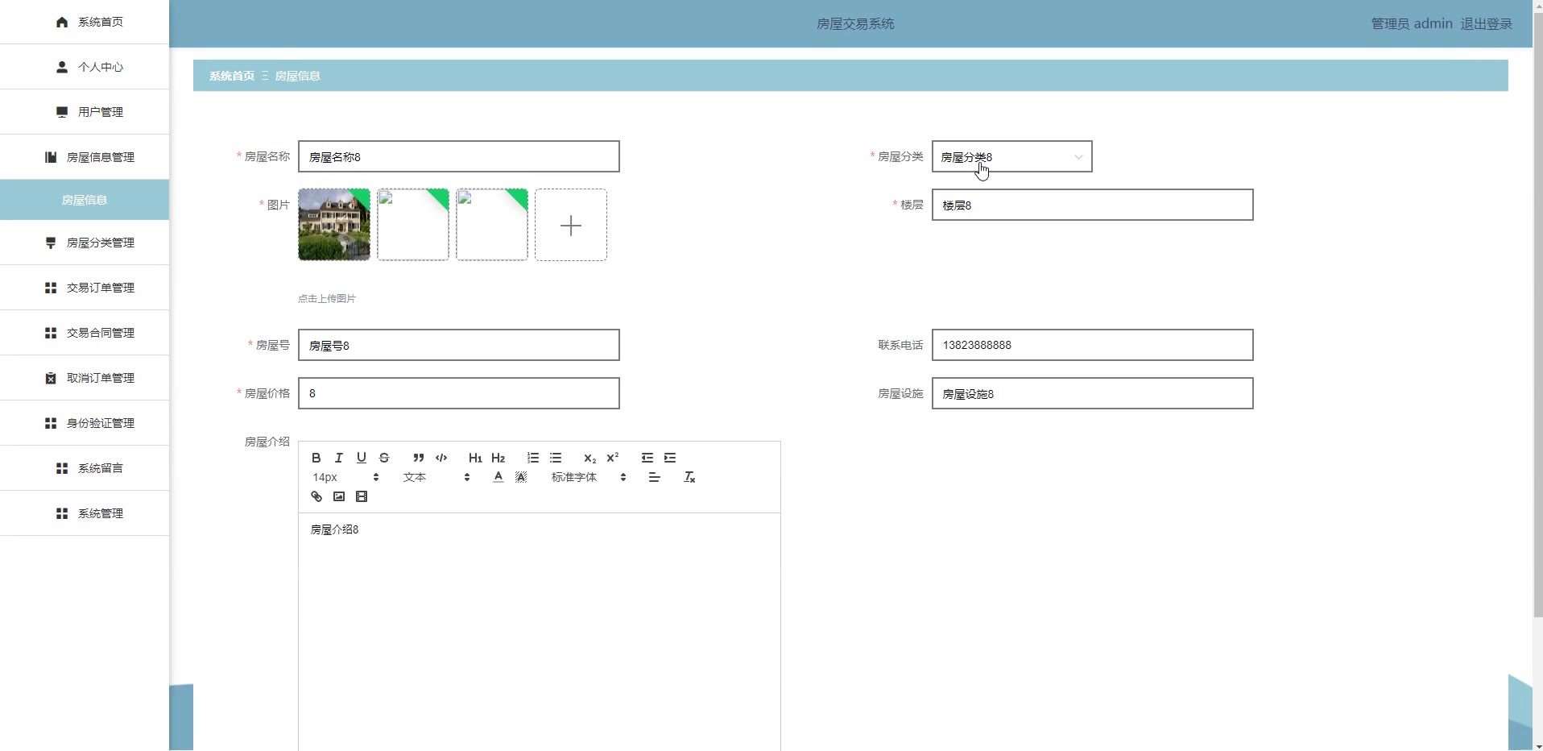Insert a code block in the editor
Screen dimensions: 1543x751
pyautogui.click(x=441, y=458)
